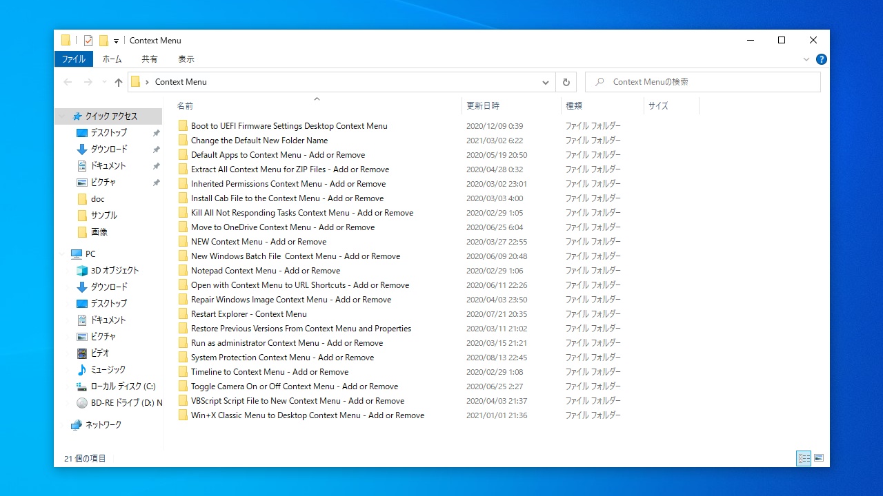The image size is (883, 496).
Task: Go up one folder level
Action: pyautogui.click(x=119, y=82)
